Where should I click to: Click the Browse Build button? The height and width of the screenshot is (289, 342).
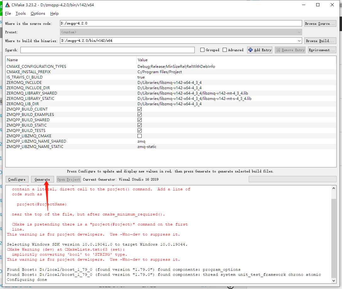point(320,41)
